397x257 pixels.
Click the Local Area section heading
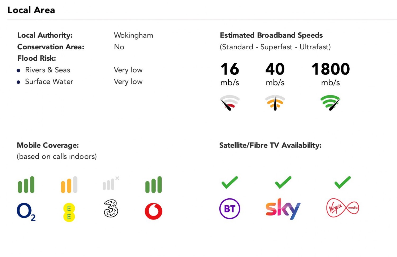click(31, 10)
